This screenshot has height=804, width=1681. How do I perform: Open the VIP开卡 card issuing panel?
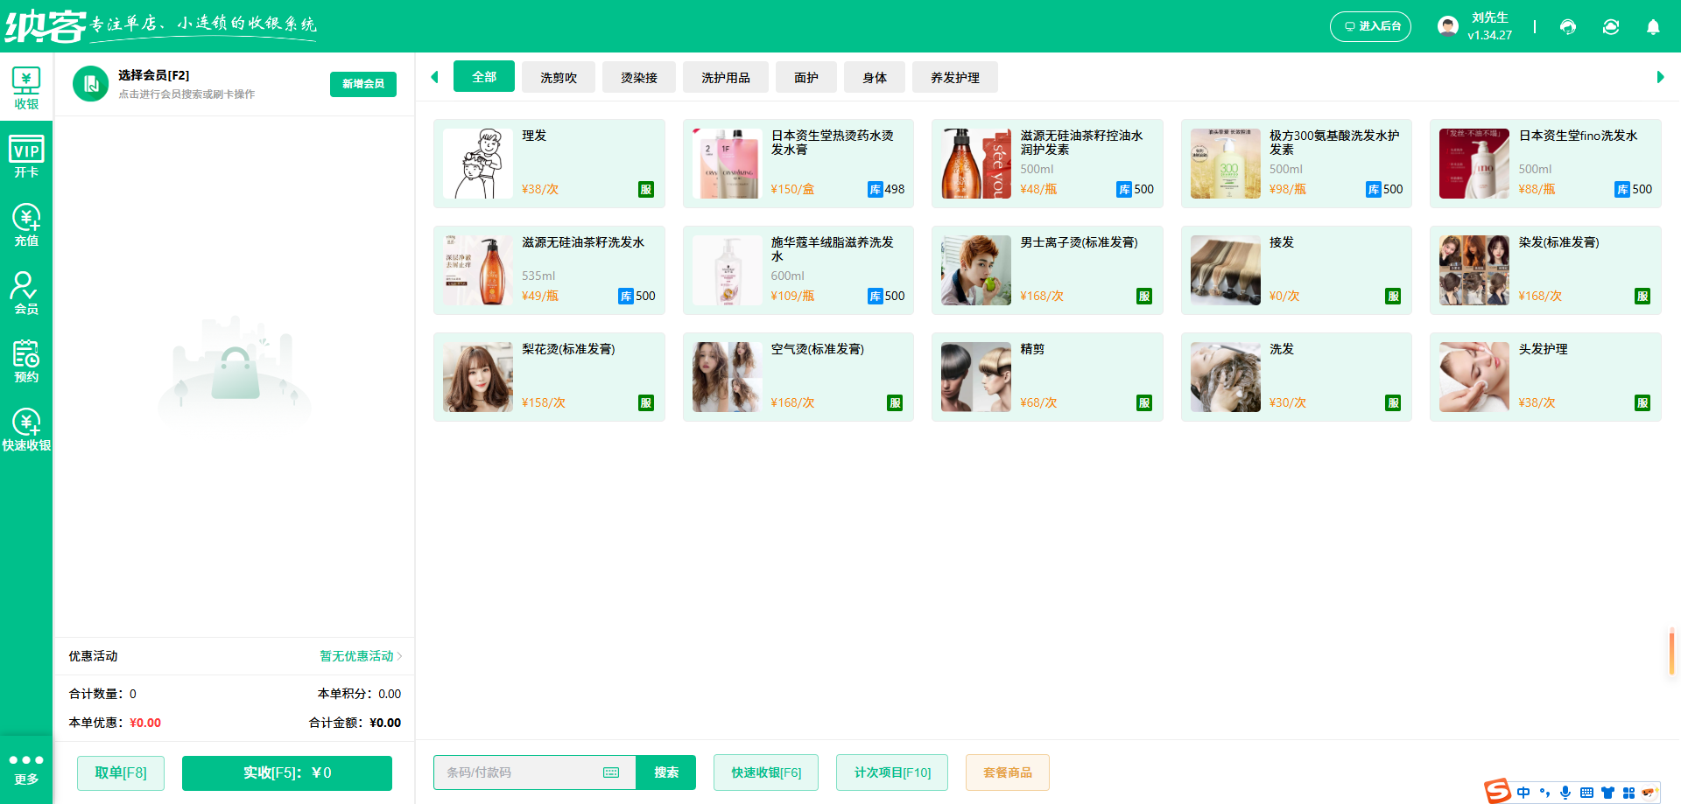[x=26, y=155]
